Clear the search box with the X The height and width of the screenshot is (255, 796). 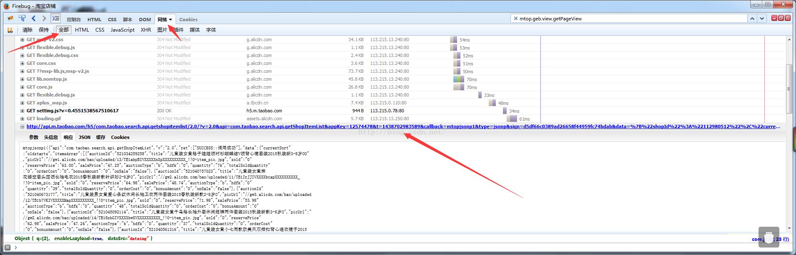(516, 18)
